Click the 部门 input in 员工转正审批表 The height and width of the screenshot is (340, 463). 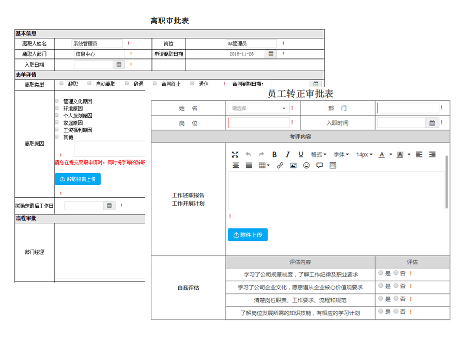click(408, 108)
